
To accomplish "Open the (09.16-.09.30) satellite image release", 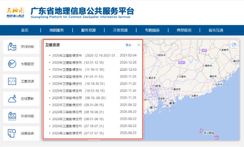I will coord(79,98).
